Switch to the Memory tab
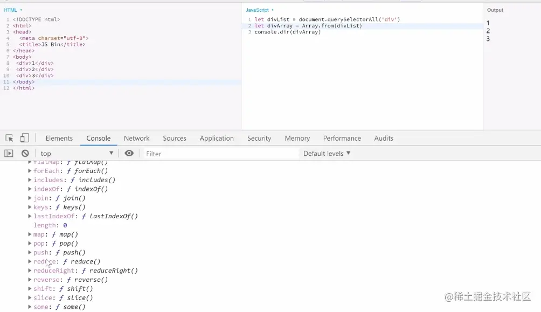Screen dimensions: 541x312 (297, 138)
